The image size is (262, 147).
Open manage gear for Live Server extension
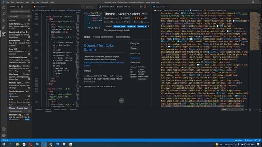29,79
